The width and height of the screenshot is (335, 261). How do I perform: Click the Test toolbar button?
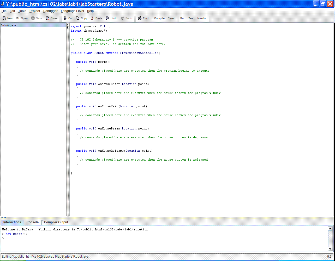tap(191, 18)
